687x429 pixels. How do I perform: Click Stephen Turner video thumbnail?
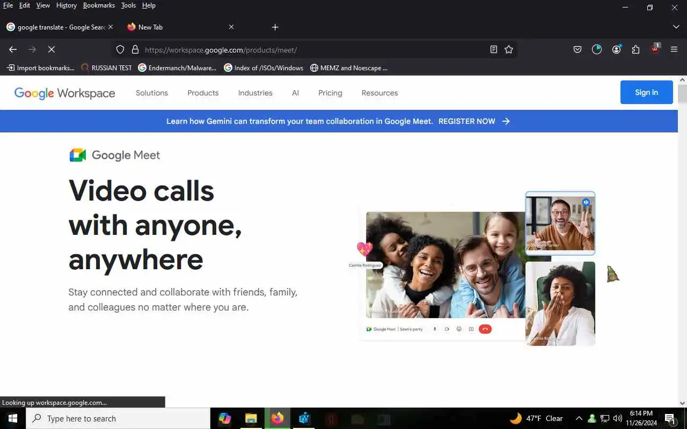click(x=560, y=223)
